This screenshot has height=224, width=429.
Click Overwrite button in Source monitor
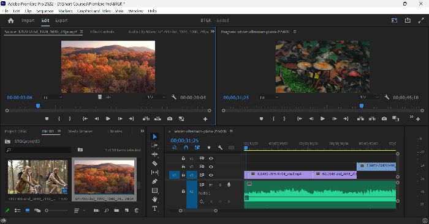click(x=158, y=119)
